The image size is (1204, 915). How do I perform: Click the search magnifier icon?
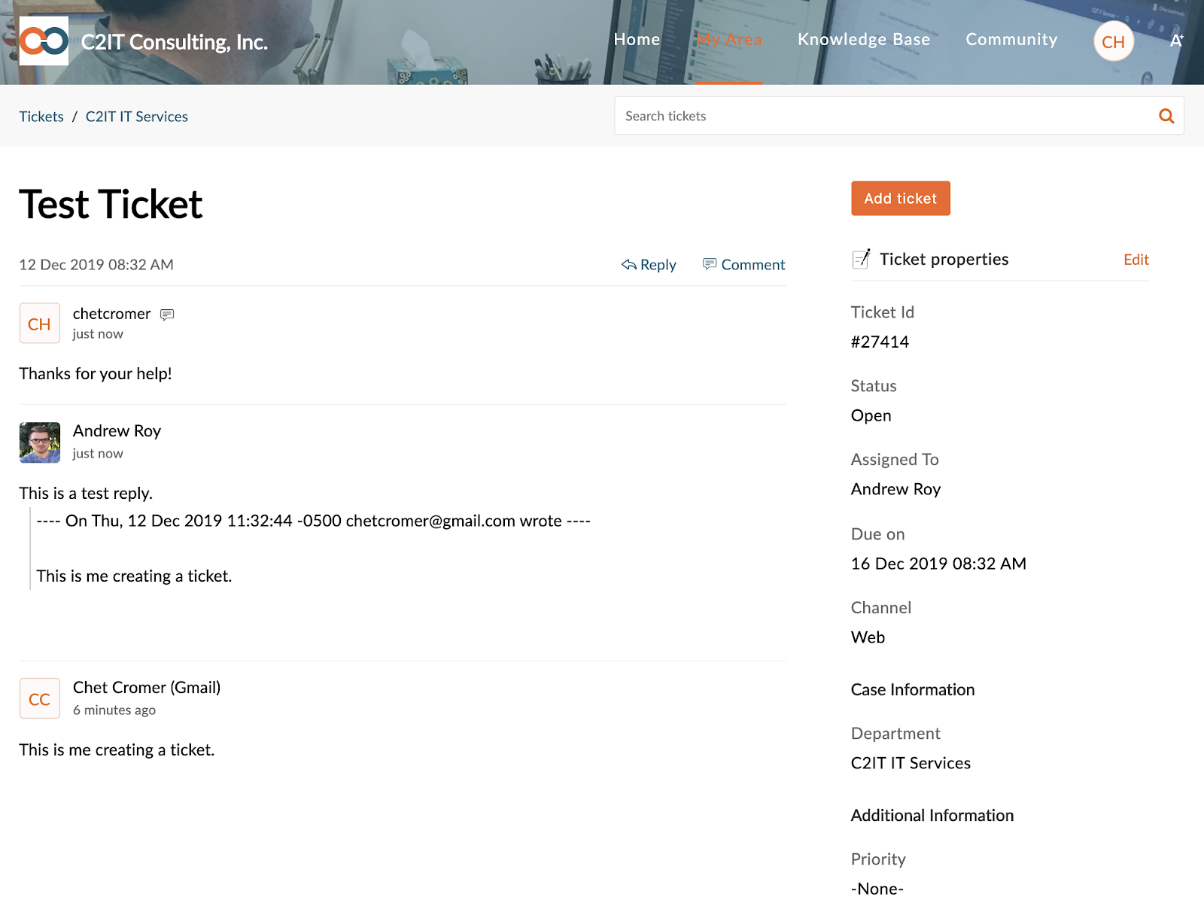[x=1166, y=116]
